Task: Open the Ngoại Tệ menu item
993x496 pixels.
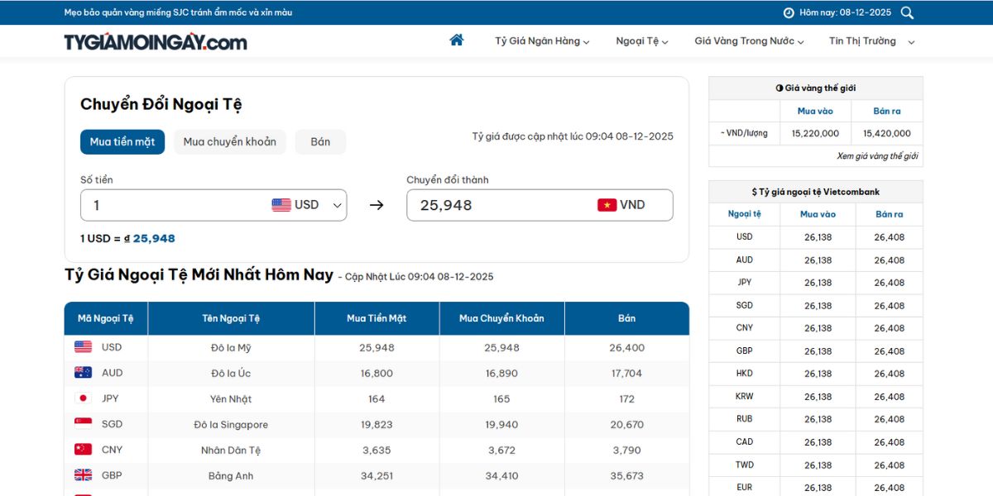Action: (x=640, y=41)
